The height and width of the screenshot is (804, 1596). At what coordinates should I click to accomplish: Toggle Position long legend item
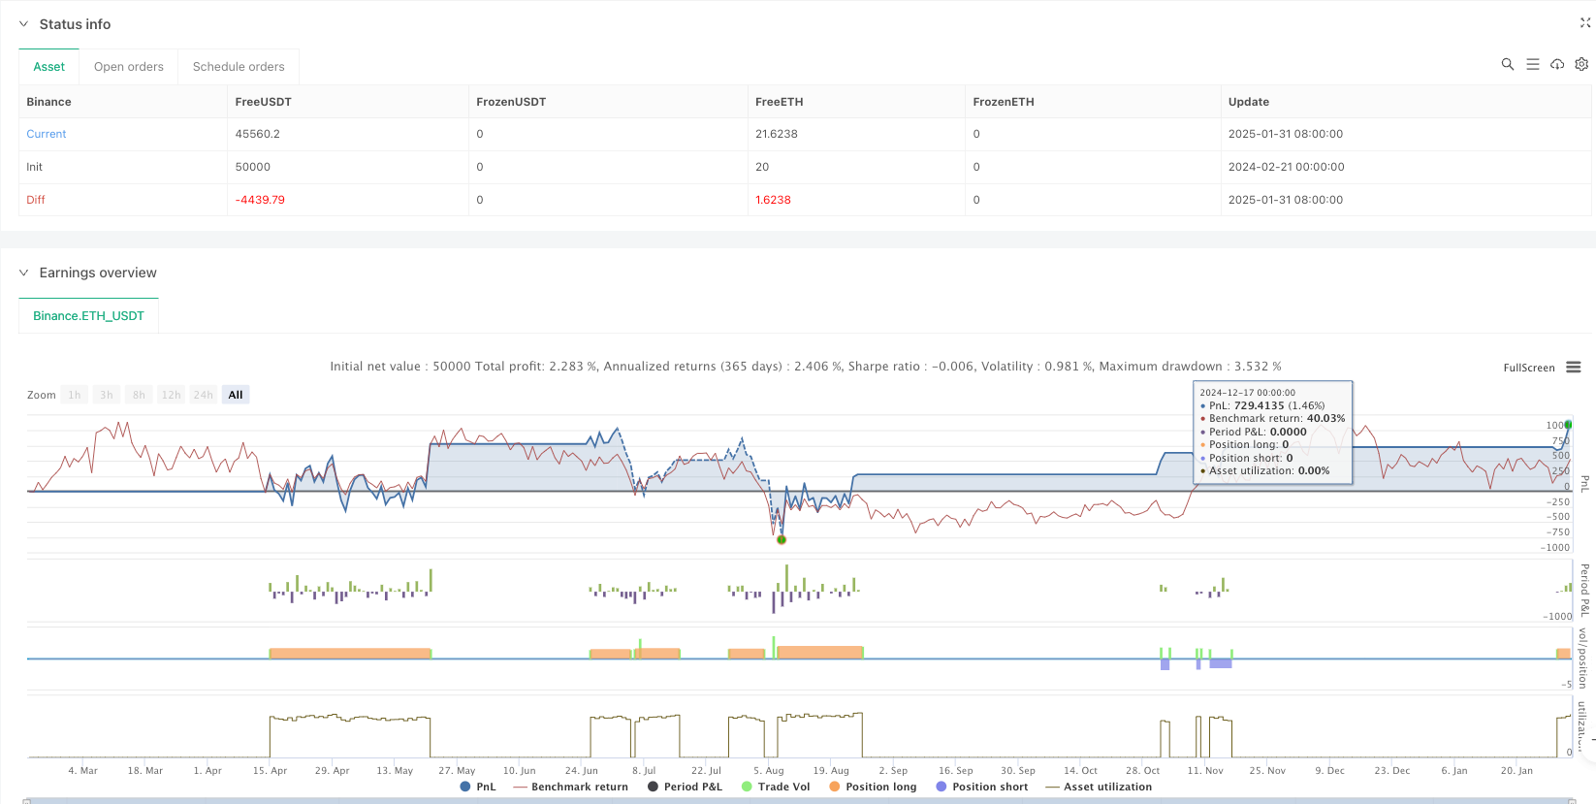pos(872,787)
